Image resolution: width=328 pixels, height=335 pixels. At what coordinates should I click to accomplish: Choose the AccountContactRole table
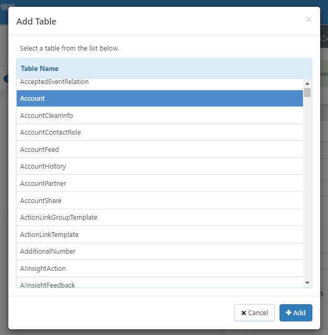tap(160, 133)
